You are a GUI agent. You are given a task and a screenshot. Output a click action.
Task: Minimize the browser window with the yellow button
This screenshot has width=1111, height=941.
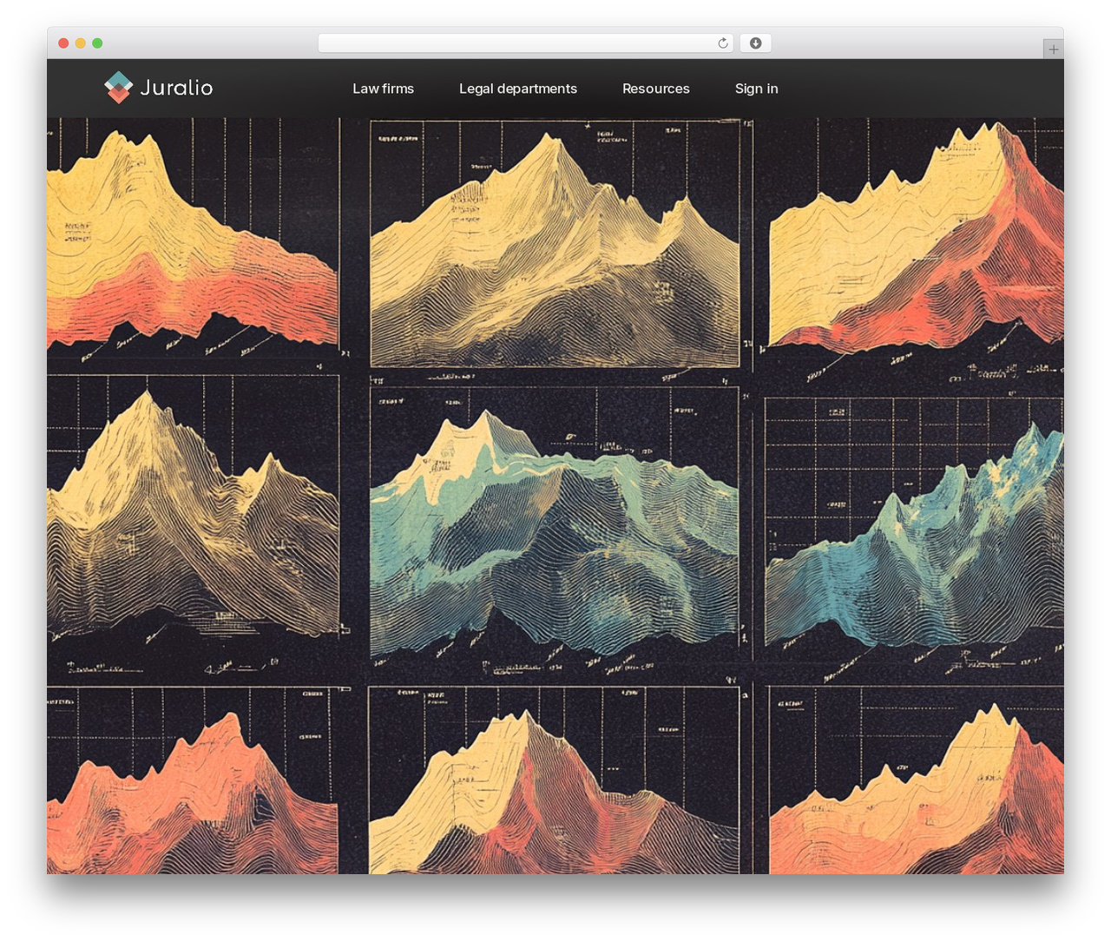click(x=80, y=43)
